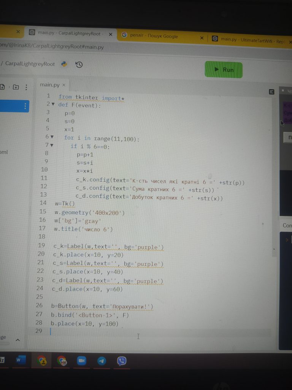Open Microsoft Word from the taskbar
This screenshot has width=292, height=390.
pos(19,360)
